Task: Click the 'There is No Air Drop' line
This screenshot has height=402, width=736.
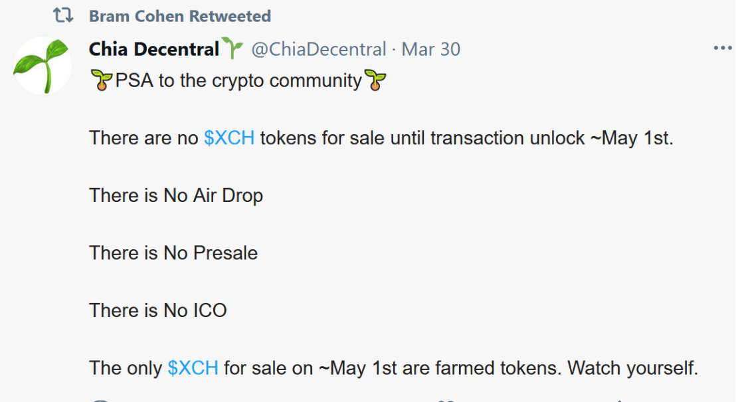Action: tap(176, 195)
